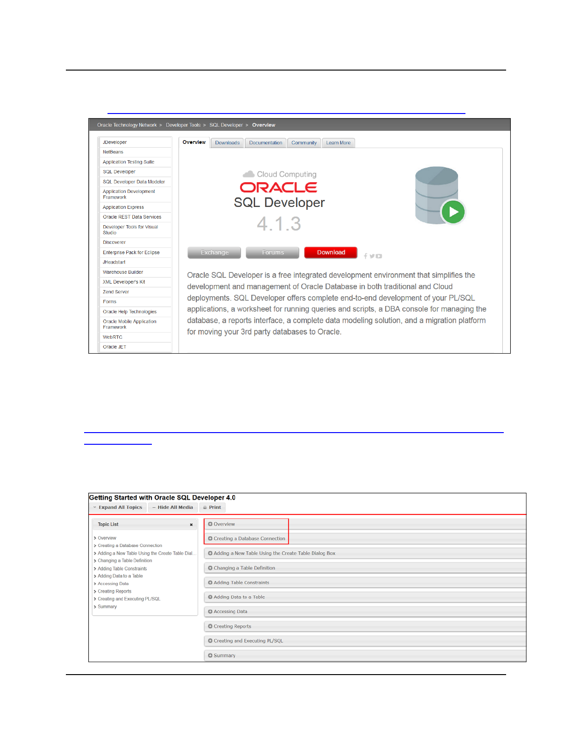
Task: Open Developer Tools breadcrumb link
Action: pos(183,125)
